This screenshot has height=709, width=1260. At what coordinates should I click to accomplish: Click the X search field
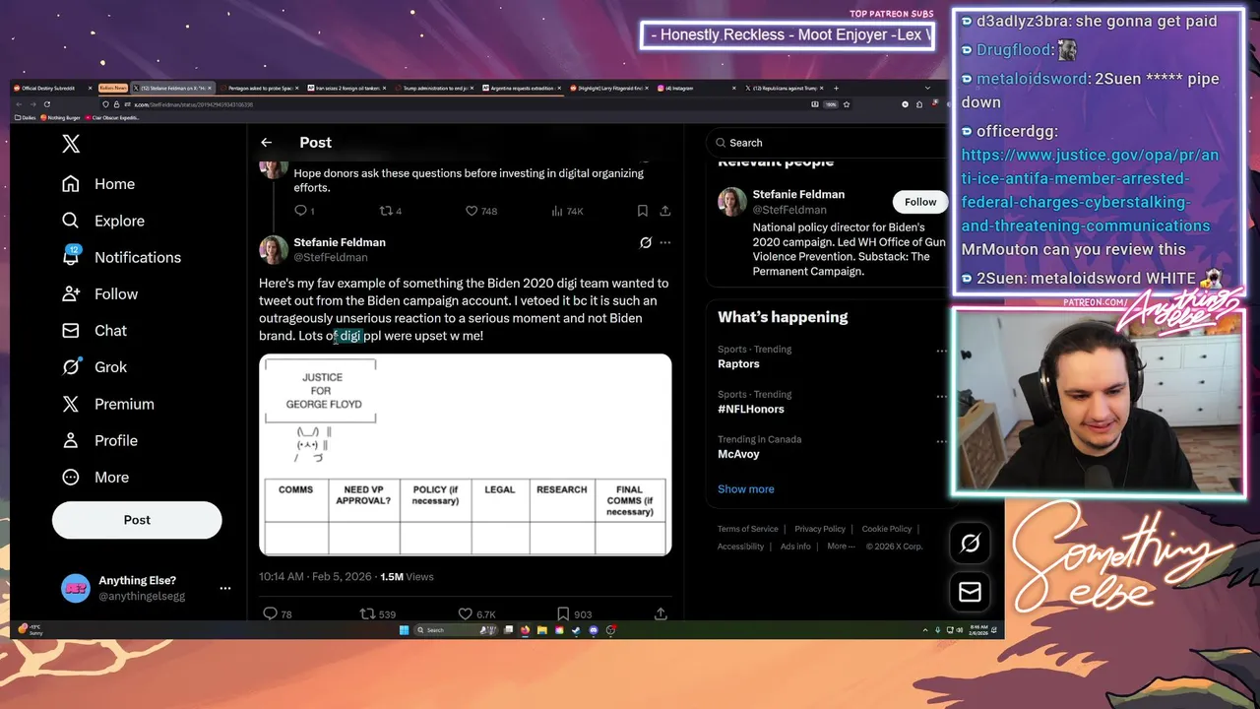827,143
